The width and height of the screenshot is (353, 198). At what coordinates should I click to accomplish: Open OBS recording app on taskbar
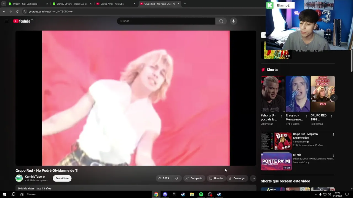pos(210,194)
